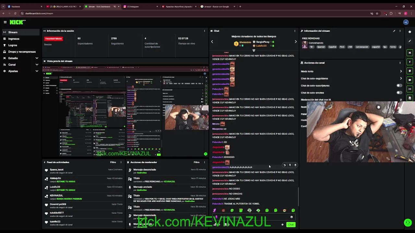
Task: Click the dashboard.kick.com address bar
Action: click(195, 13)
